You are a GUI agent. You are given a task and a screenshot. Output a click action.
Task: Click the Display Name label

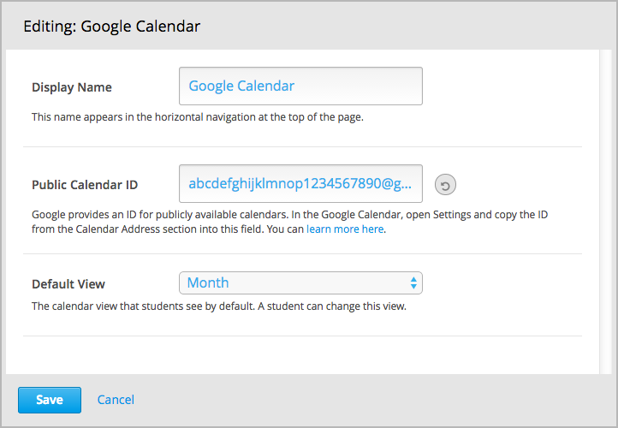72,87
